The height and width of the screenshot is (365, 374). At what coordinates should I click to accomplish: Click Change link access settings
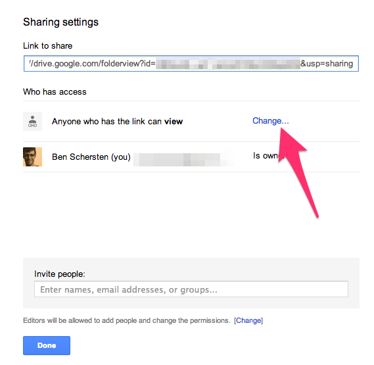tap(271, 121)
